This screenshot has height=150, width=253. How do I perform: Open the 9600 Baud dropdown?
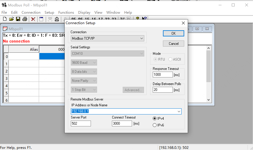[x=84, y=63]
